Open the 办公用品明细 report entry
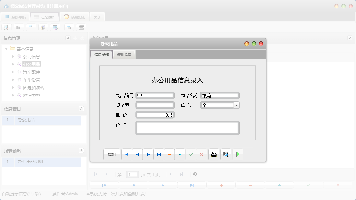The height and width of the screenshot is (200, 356). [31, 162]
